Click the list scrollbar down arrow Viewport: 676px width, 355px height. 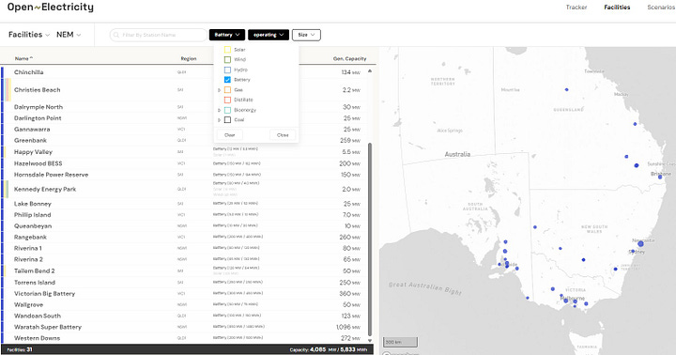pyautogui.click(x=370, y=340)
